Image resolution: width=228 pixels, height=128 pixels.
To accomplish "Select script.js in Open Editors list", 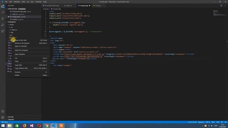I will 24,19.
